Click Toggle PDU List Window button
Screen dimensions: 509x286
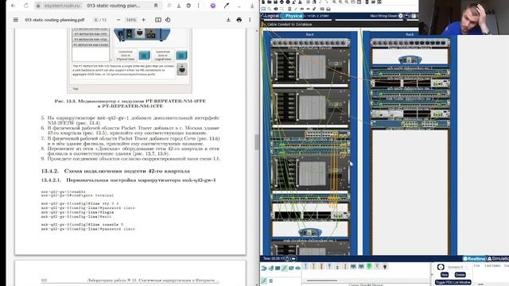(x=453, y=283)
